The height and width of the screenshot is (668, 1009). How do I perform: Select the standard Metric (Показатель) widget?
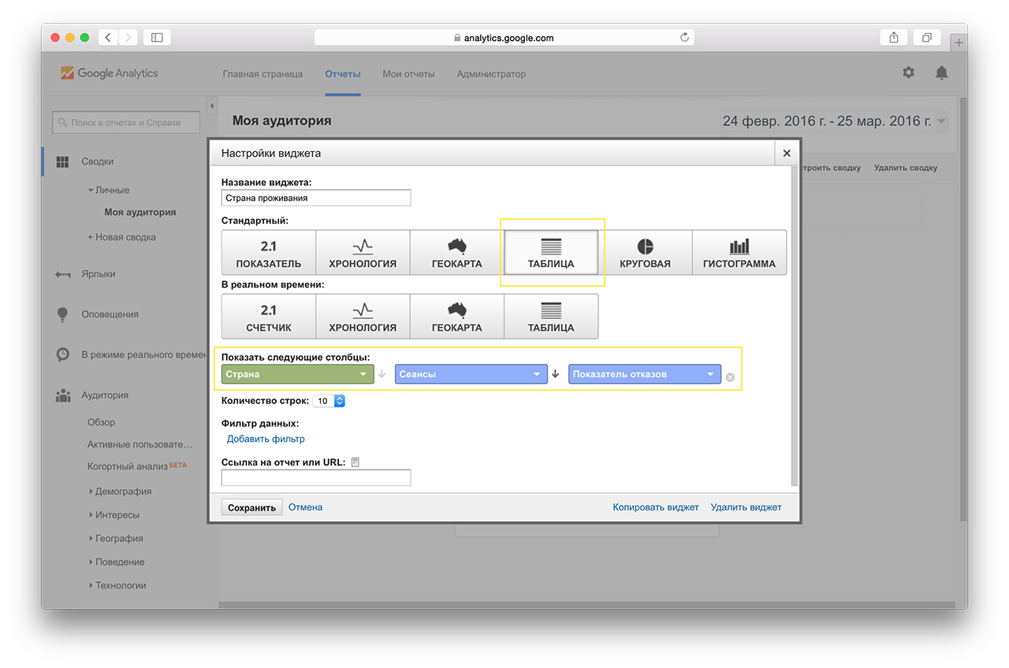(x=269, y=253)
